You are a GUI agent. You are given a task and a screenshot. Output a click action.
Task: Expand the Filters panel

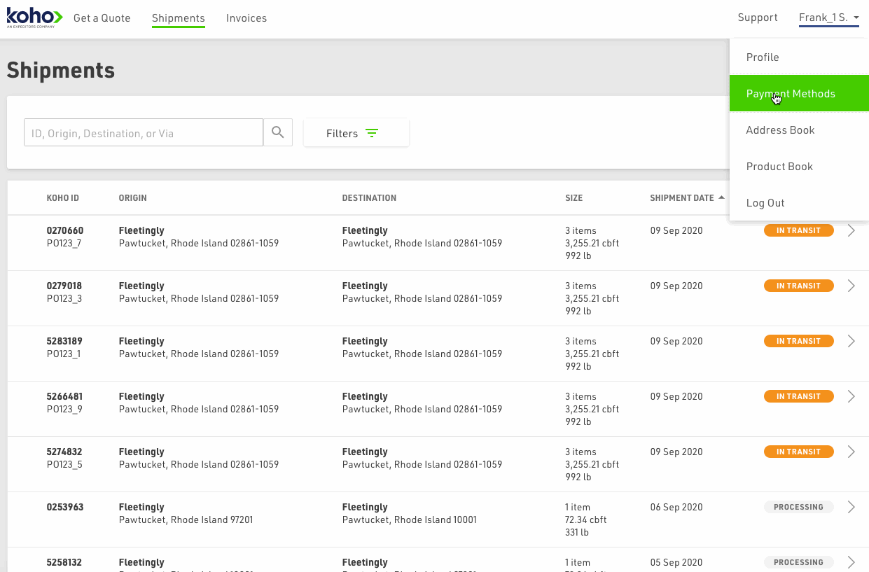click(x=356, y=133)
